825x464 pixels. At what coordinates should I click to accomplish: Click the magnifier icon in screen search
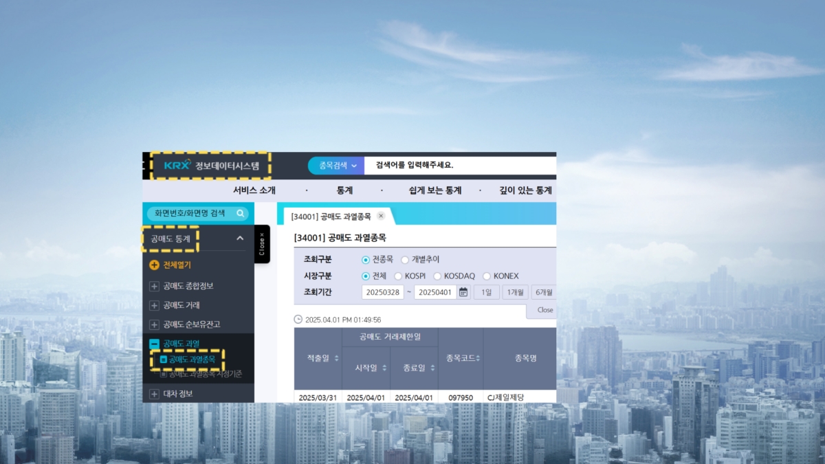(x=240, y=214)
